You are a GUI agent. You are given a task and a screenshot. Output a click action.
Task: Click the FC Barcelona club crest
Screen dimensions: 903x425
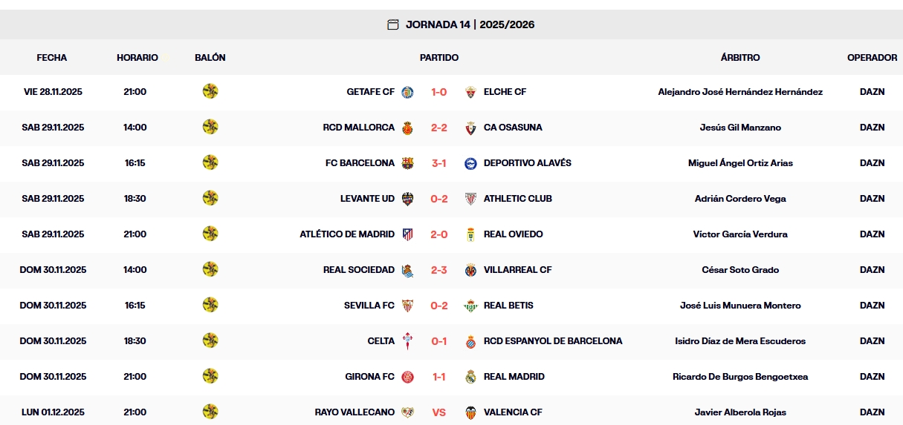click(407, 163)
